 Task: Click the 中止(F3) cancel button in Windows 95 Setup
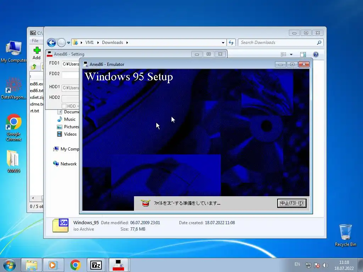tap(292, 203)
